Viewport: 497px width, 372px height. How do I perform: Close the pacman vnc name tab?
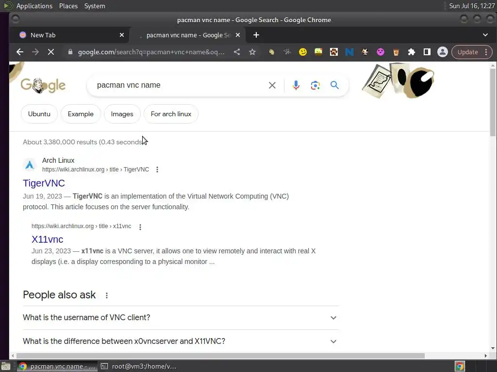click(238, 35)
